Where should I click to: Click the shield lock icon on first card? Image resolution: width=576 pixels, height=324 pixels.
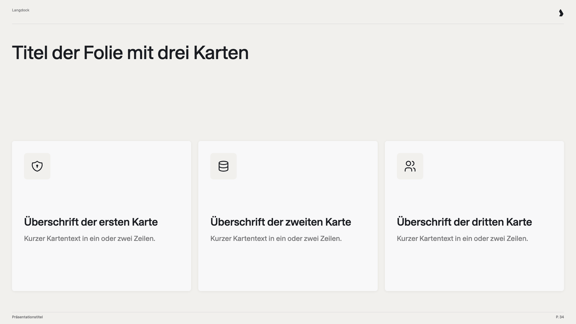(x=37, y=166)
